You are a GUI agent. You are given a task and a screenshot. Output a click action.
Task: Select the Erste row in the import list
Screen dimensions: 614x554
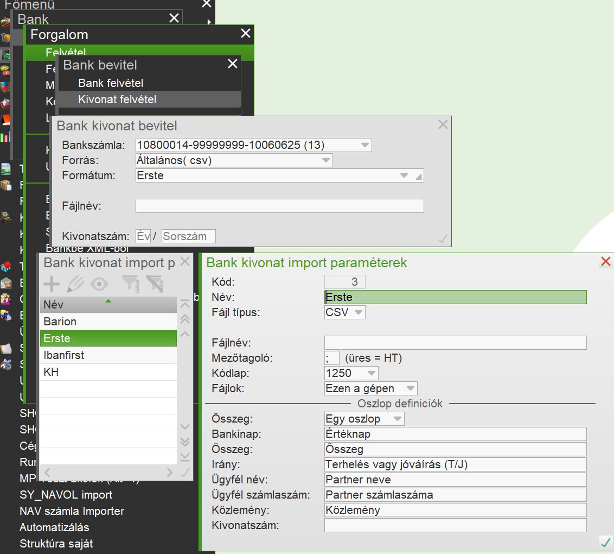108,338
